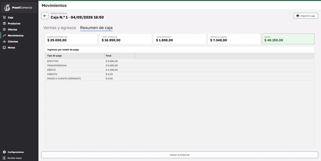
Task: Click the Total column header
Action: click(120, 56)
